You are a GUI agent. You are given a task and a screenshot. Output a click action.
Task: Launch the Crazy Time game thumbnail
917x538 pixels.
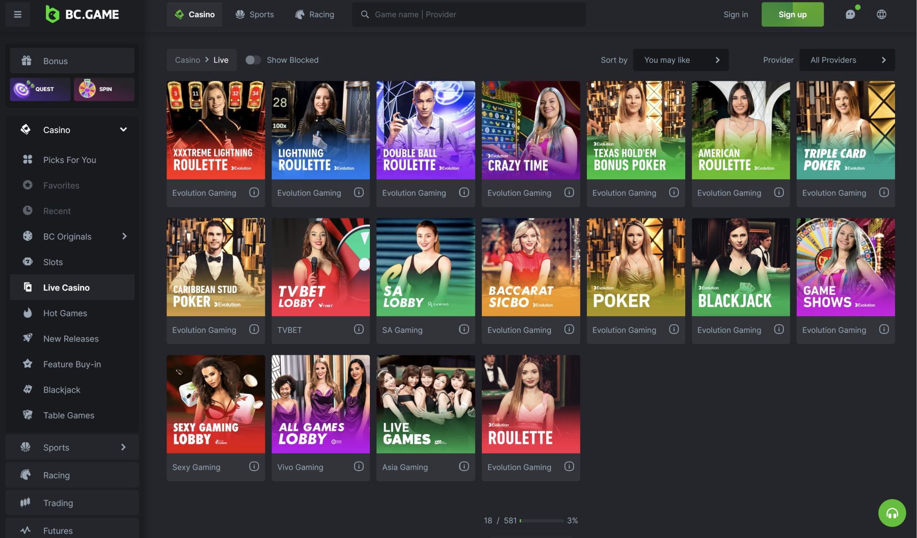tap(531, 130)
